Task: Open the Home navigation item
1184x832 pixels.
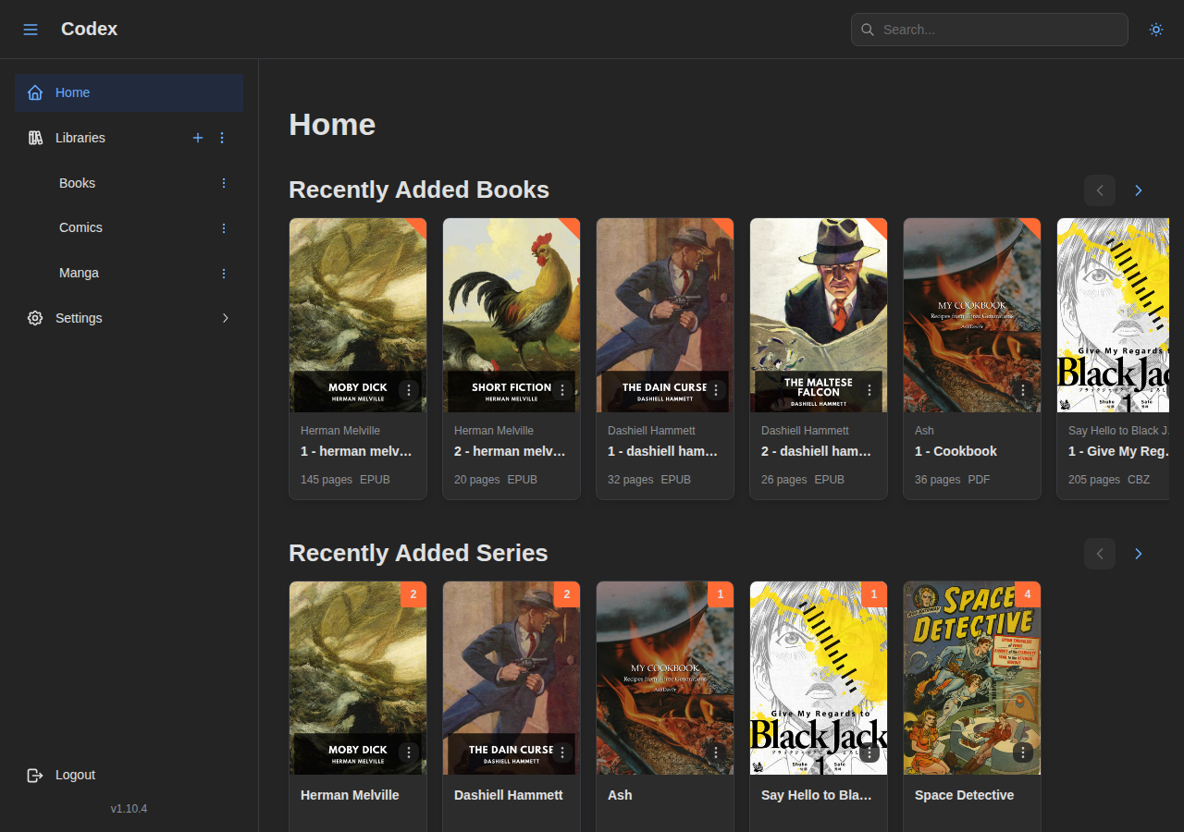Action: [129, 92]
